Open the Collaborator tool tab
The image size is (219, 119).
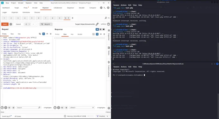58,8
